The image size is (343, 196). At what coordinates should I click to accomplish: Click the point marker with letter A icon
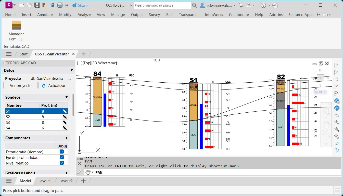click(337, 122)
